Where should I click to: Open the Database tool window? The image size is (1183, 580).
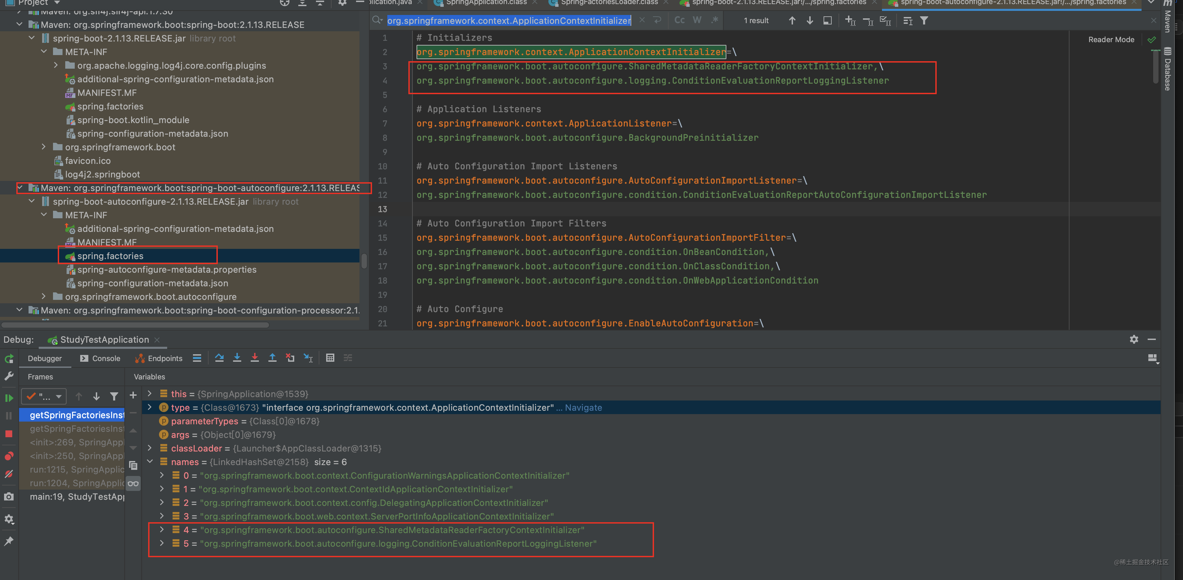pos(1167,69)
